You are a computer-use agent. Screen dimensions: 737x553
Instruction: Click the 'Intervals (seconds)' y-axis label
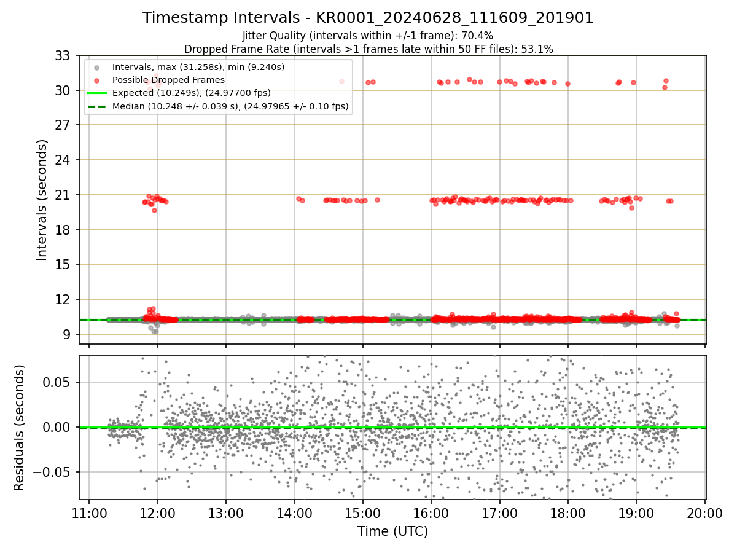42,200
